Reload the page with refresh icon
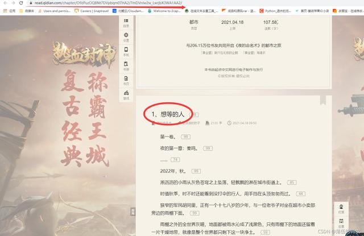The image size is (364, 236). pyautogui.click(x=21, y=3)
